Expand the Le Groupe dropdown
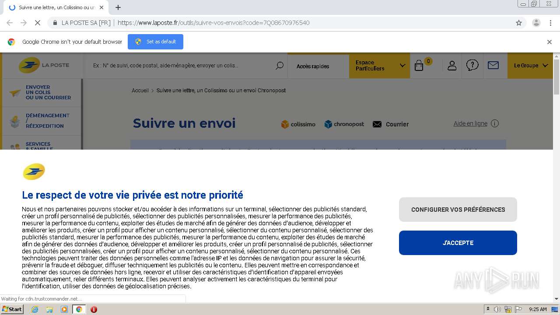Screen dimensions: 560x315 [x=531, y=66]
